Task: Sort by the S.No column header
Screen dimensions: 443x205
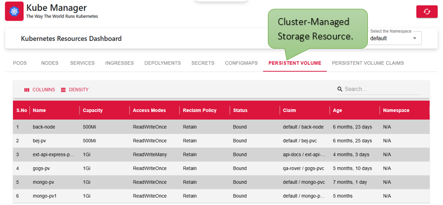Action: pyautogui.click(x=21, y=110)
